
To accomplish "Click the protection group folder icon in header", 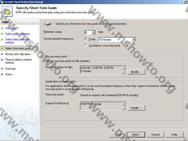I will (7, 11).
